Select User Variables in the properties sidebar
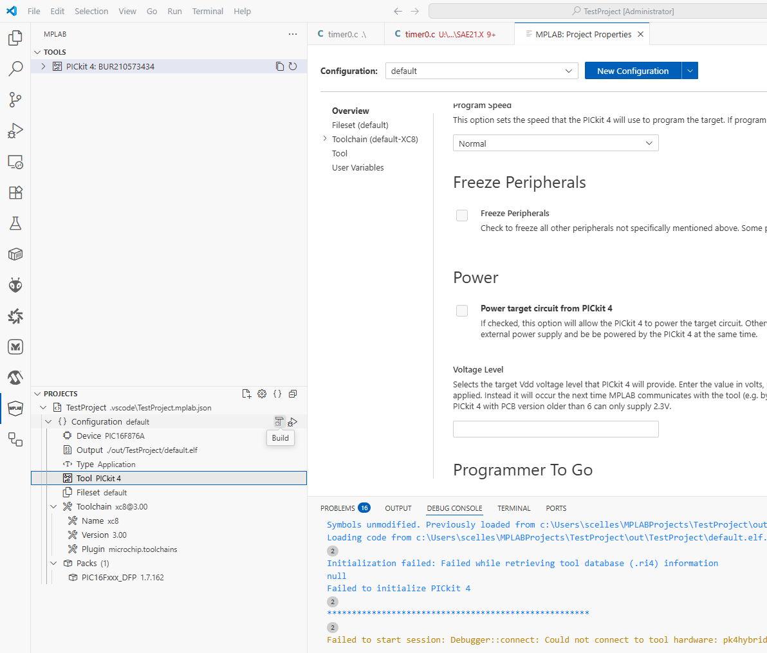 [358, 167]
